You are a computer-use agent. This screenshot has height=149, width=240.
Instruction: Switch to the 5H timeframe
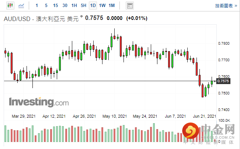(x=83, y=6)
